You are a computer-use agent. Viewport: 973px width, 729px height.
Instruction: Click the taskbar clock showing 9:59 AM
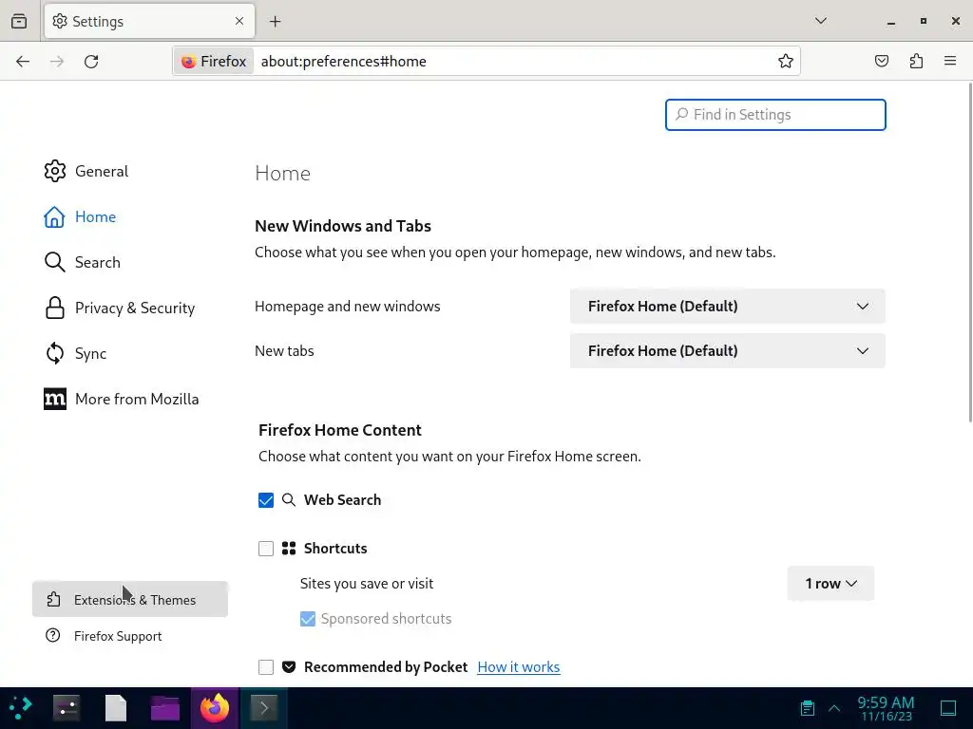pyautogui.click(x=887, y=708)
